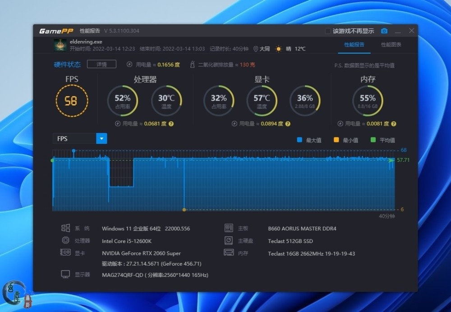Click the help icon beside 0.0681 度

(x=171, y=124)
